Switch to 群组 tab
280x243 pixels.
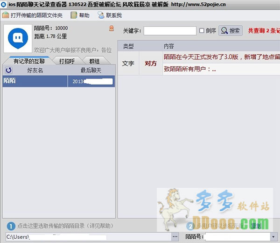94,61
